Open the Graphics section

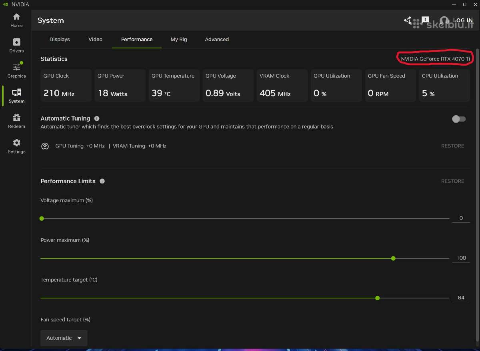point(16,71)
